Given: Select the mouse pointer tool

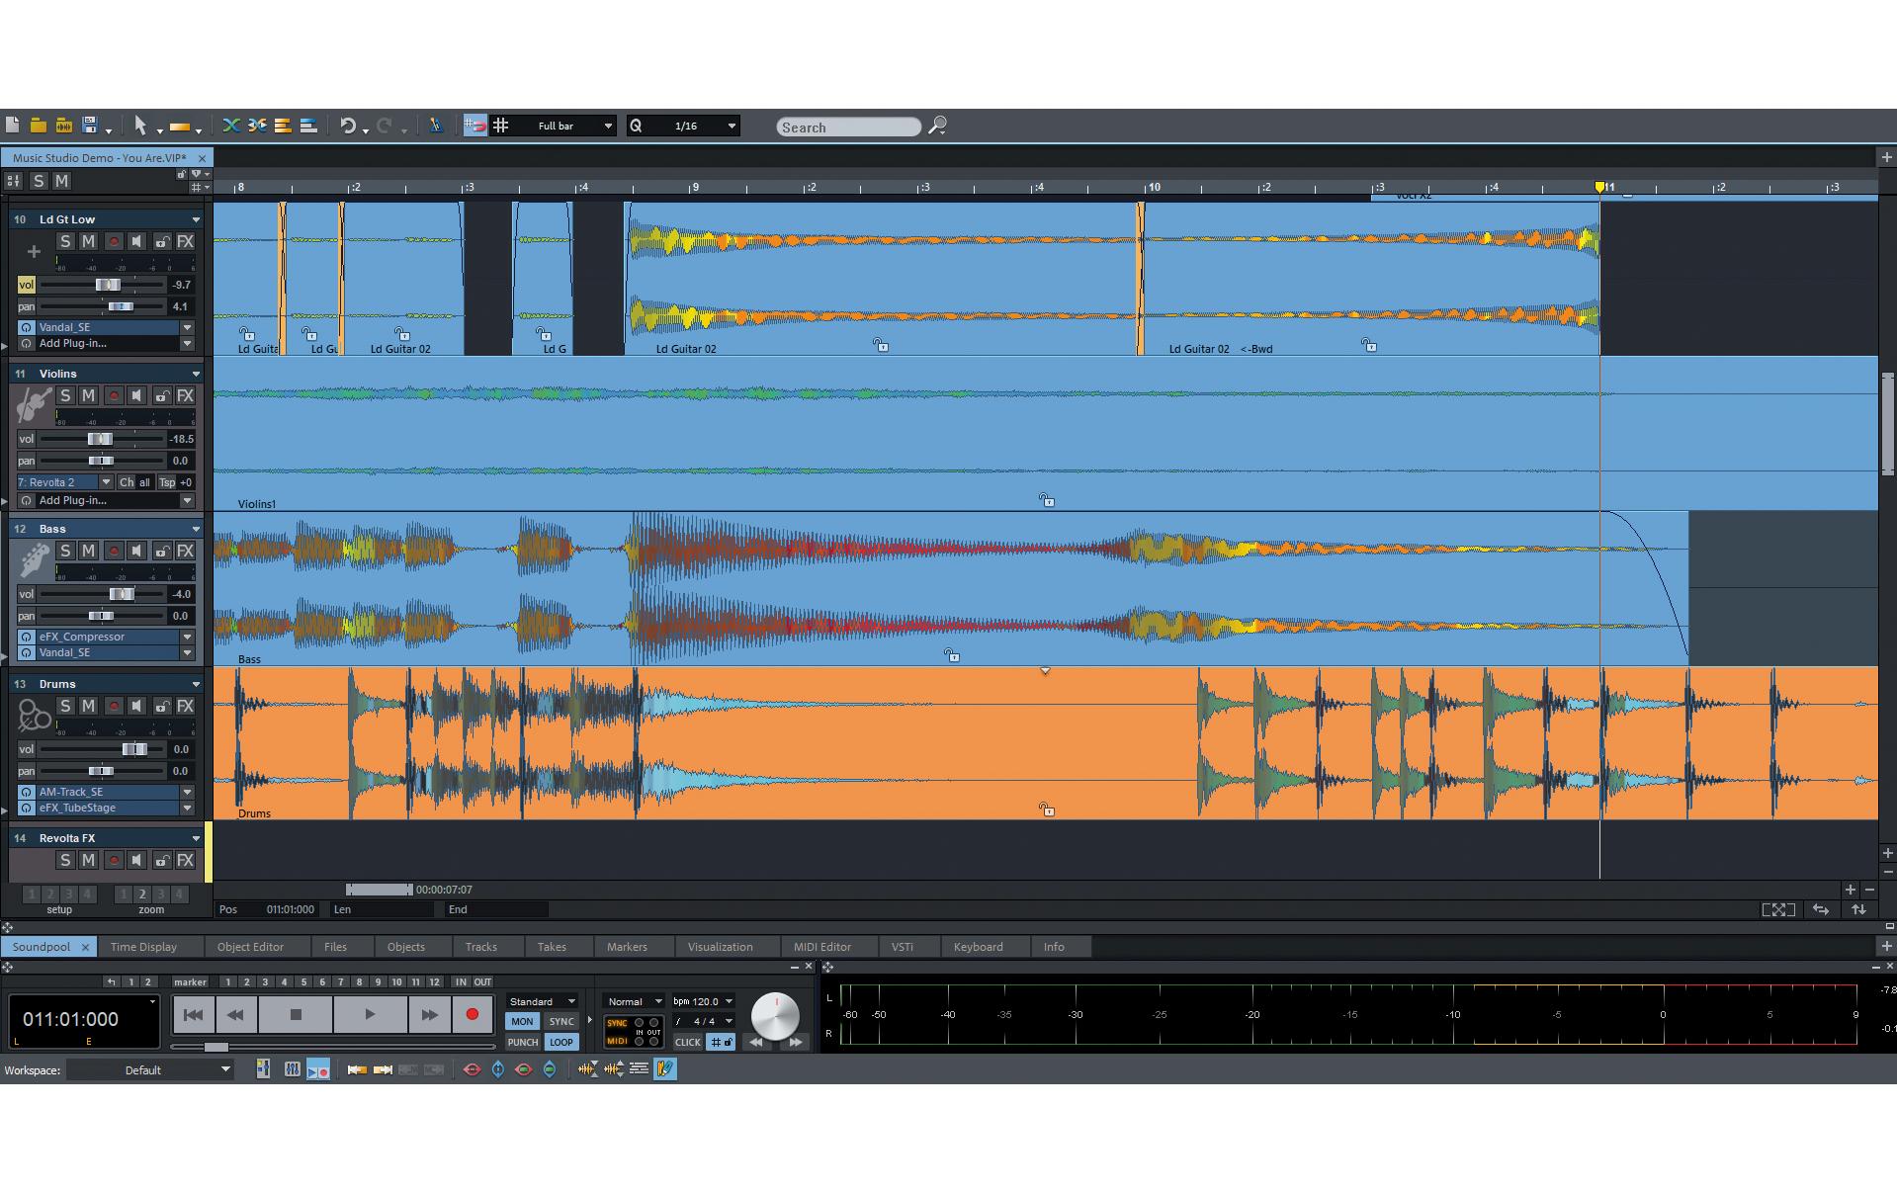Looking at the screenshot, I should click(x=140, y=126).
